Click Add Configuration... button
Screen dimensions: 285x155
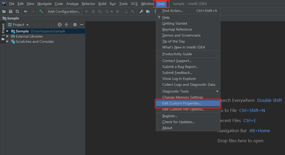tap(64, 11)
